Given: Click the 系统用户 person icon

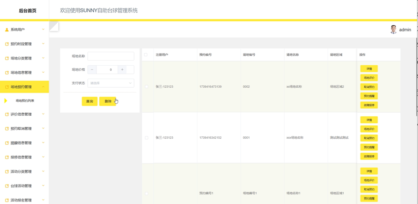Looking at the screenshot, I should pos(7,30).
